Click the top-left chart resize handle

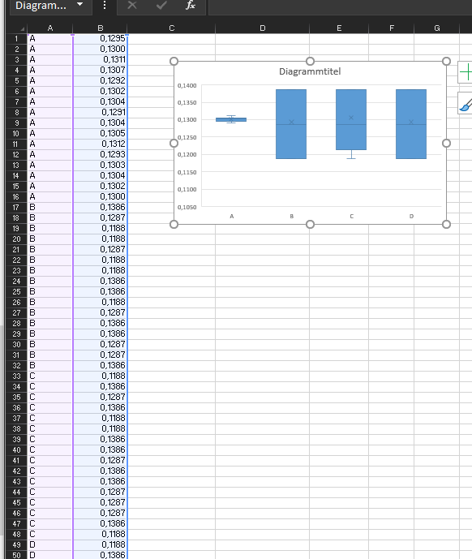click(x=174, y=62)
